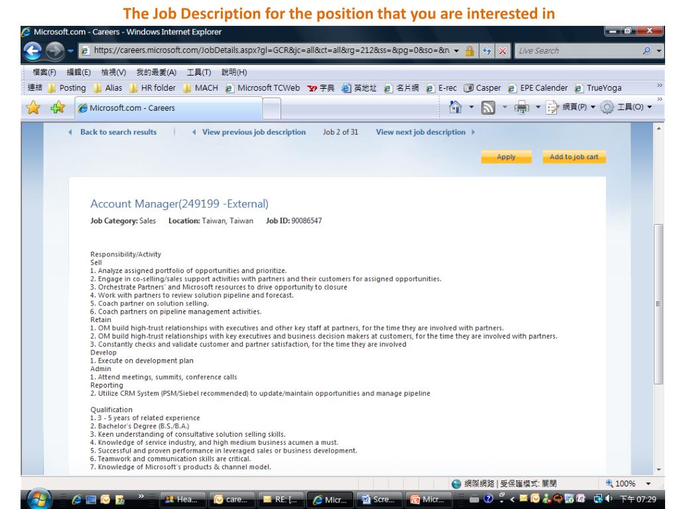This screenshot has width=679, height=509.
Task: Expand the Home dropdown arrow
Action: click(x=471, y=107)
